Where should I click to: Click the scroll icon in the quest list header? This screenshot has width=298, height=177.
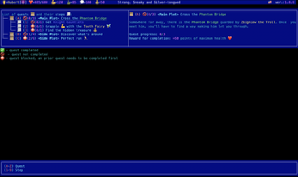(33, 14)
